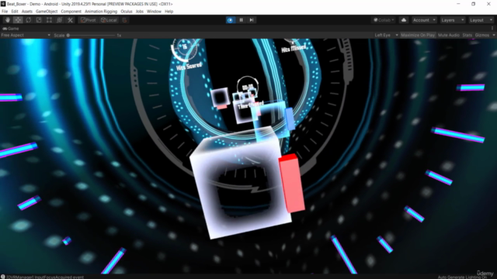Open the Component menu
The height and width of the screenshot is (279, 497).
click(x=71, y=12)
